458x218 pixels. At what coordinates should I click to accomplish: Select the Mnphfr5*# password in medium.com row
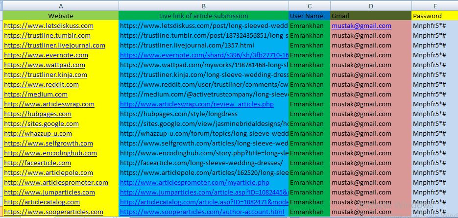(435, 95)
